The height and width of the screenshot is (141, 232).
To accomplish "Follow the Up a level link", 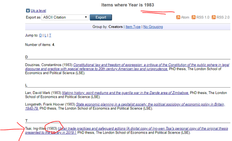I will pyautogui.click(x=38, y=11).
